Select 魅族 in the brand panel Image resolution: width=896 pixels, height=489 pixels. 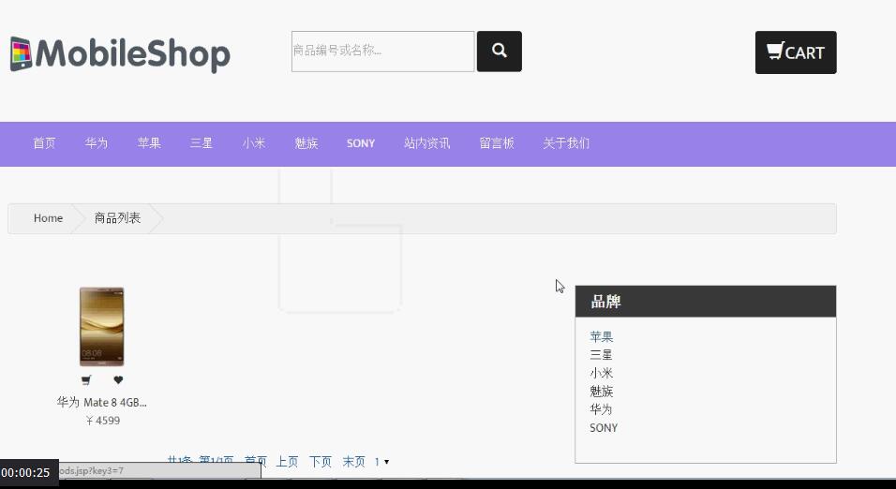[x=601, y=392]
